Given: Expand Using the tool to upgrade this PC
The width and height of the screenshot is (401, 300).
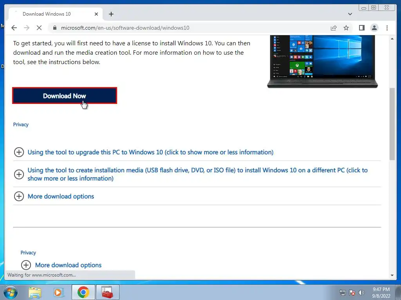Looking at the screenshot, I should pos(150,152).
